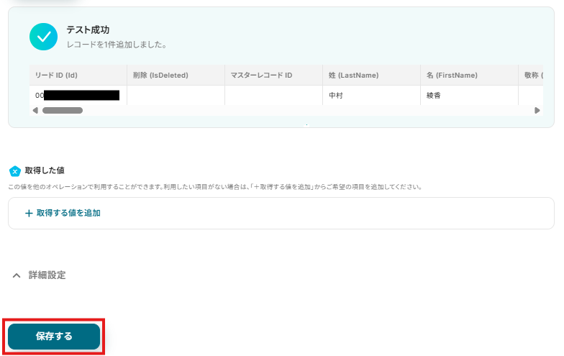The width and height of the screenshot is (564, 356).
Task: Click the 中村 last name cell
Action: coord(371,95)
